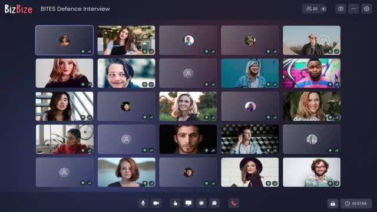Click status badge on graffiti man tile
Viewport: 377px width, 212px height.
330,84
